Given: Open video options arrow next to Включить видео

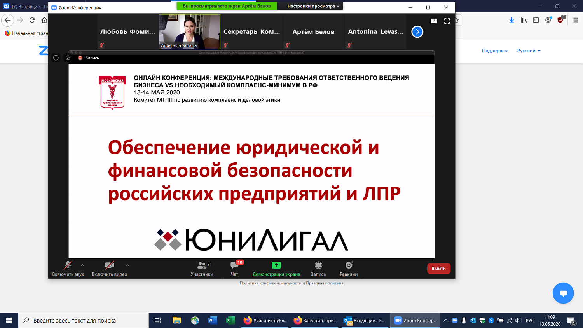Looking at the screenshot, I should point(127,265).
